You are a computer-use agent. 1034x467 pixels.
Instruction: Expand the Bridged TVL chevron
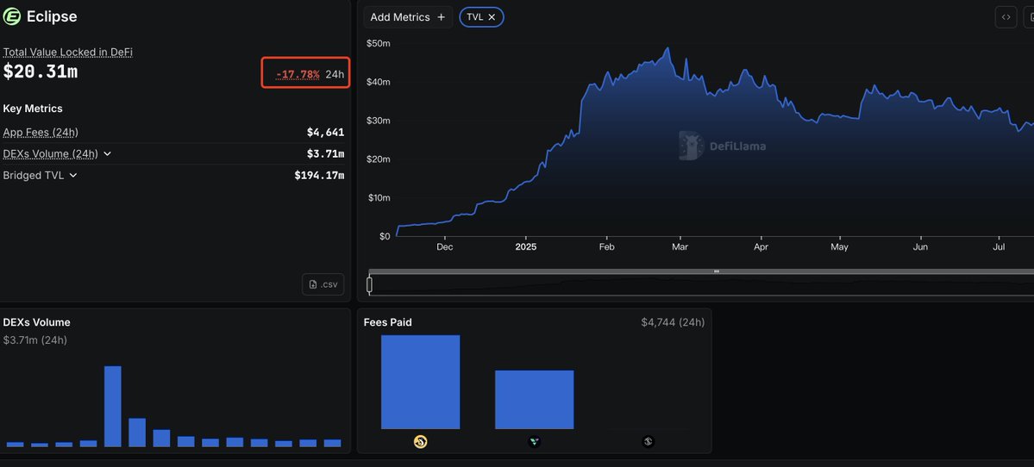[73, 175]
